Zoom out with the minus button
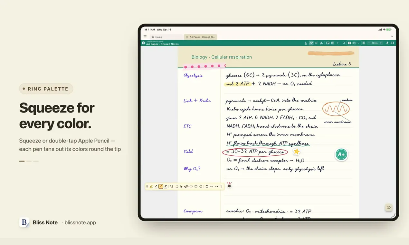The height and width of the screenshot is (245, 409). point(369,43)
